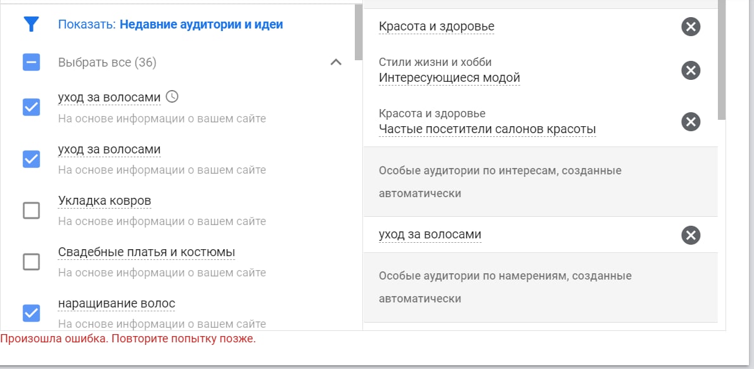Click "Частые посетители салонов красоты" text
This screenshot has height=369, width=754.
coord(488,129)
